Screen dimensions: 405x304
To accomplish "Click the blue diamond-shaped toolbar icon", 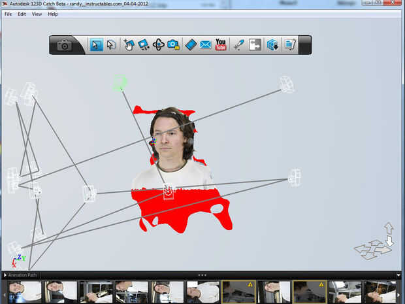I will [191, 44].
